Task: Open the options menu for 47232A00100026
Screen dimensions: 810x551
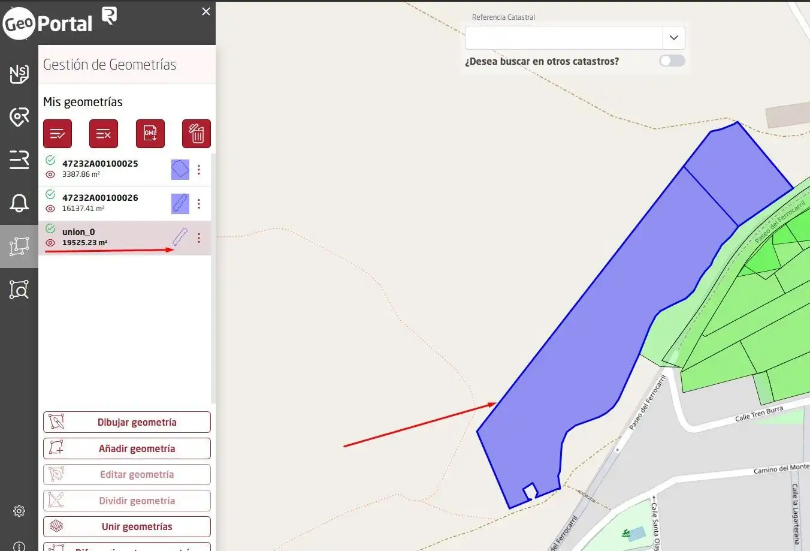Action: [x=199, y=204]
